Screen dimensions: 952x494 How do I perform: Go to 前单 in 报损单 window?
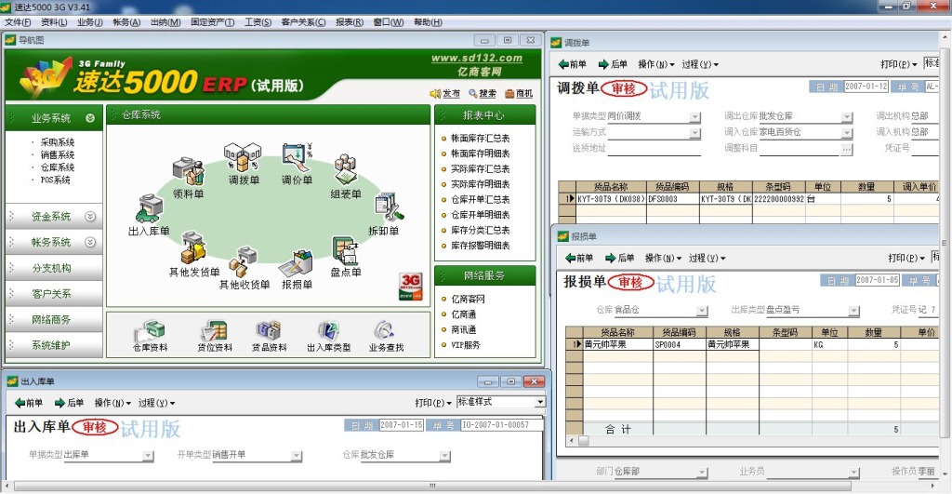578,259
